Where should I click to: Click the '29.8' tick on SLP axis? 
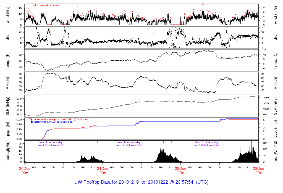[19, 99]
